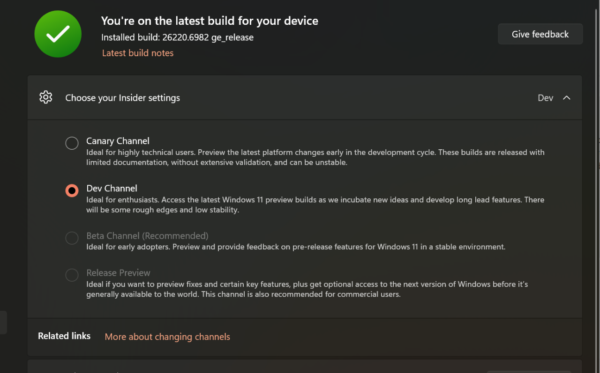The image size is (600, 373).
Task: Click the Release Preview title text
Action: (x=118, y=272)
